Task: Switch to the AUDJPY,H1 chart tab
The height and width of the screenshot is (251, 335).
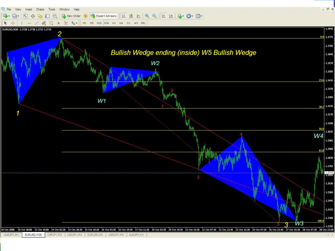Action: pos(137,235)
